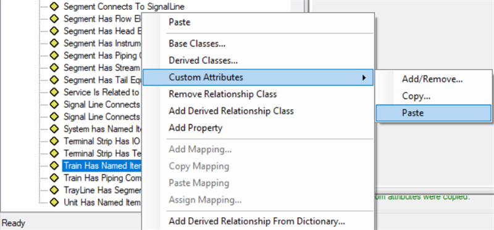Image resolution: width=494 pixels, height=230 pixels.
Task: Select the Train Has Piping Com tree item
Action: pos(102,178)
